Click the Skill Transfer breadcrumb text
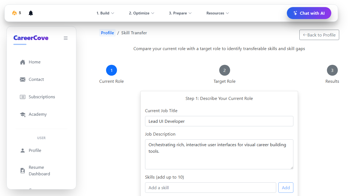 click(134, 33)
